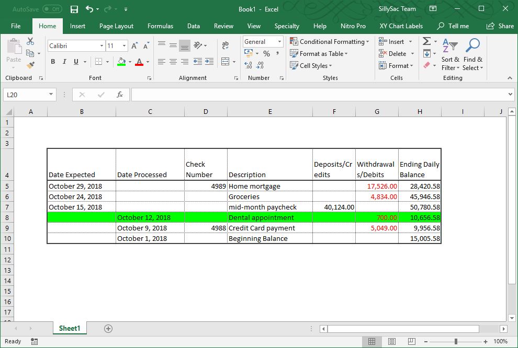Toggle Bold formatting
Screen dimensions: 518x348
coord(53,62)
